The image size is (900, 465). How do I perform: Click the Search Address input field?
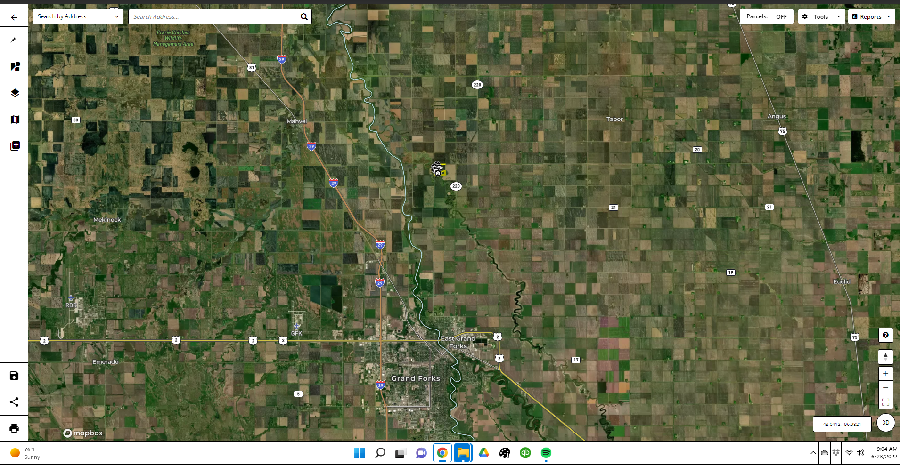(x=214, y=16)
